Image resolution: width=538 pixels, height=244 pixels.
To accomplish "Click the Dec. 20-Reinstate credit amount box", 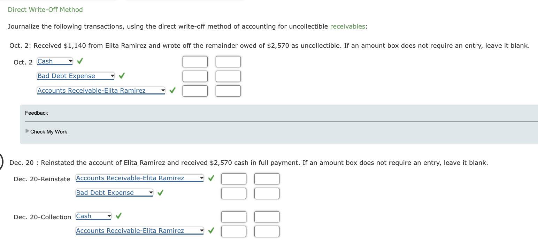I will tap(267, 178).
